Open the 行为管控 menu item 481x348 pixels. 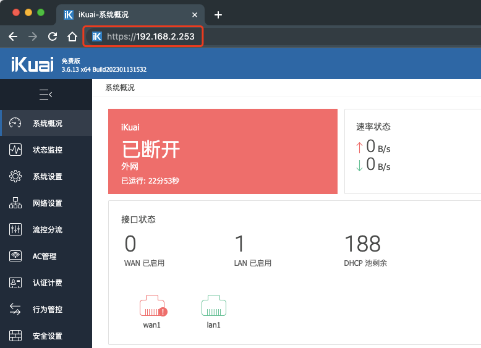pos(46,309)
